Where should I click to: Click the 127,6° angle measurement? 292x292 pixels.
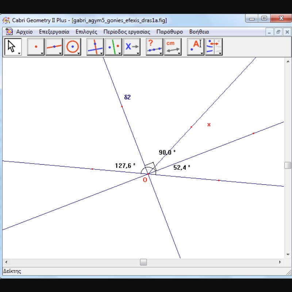coord(125,166)
